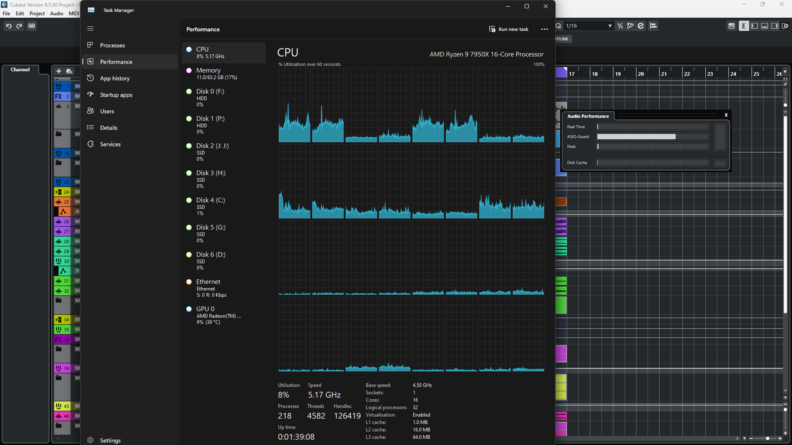Open the Project menu in Cubase
792x445 pixels.
coord(37,13)
